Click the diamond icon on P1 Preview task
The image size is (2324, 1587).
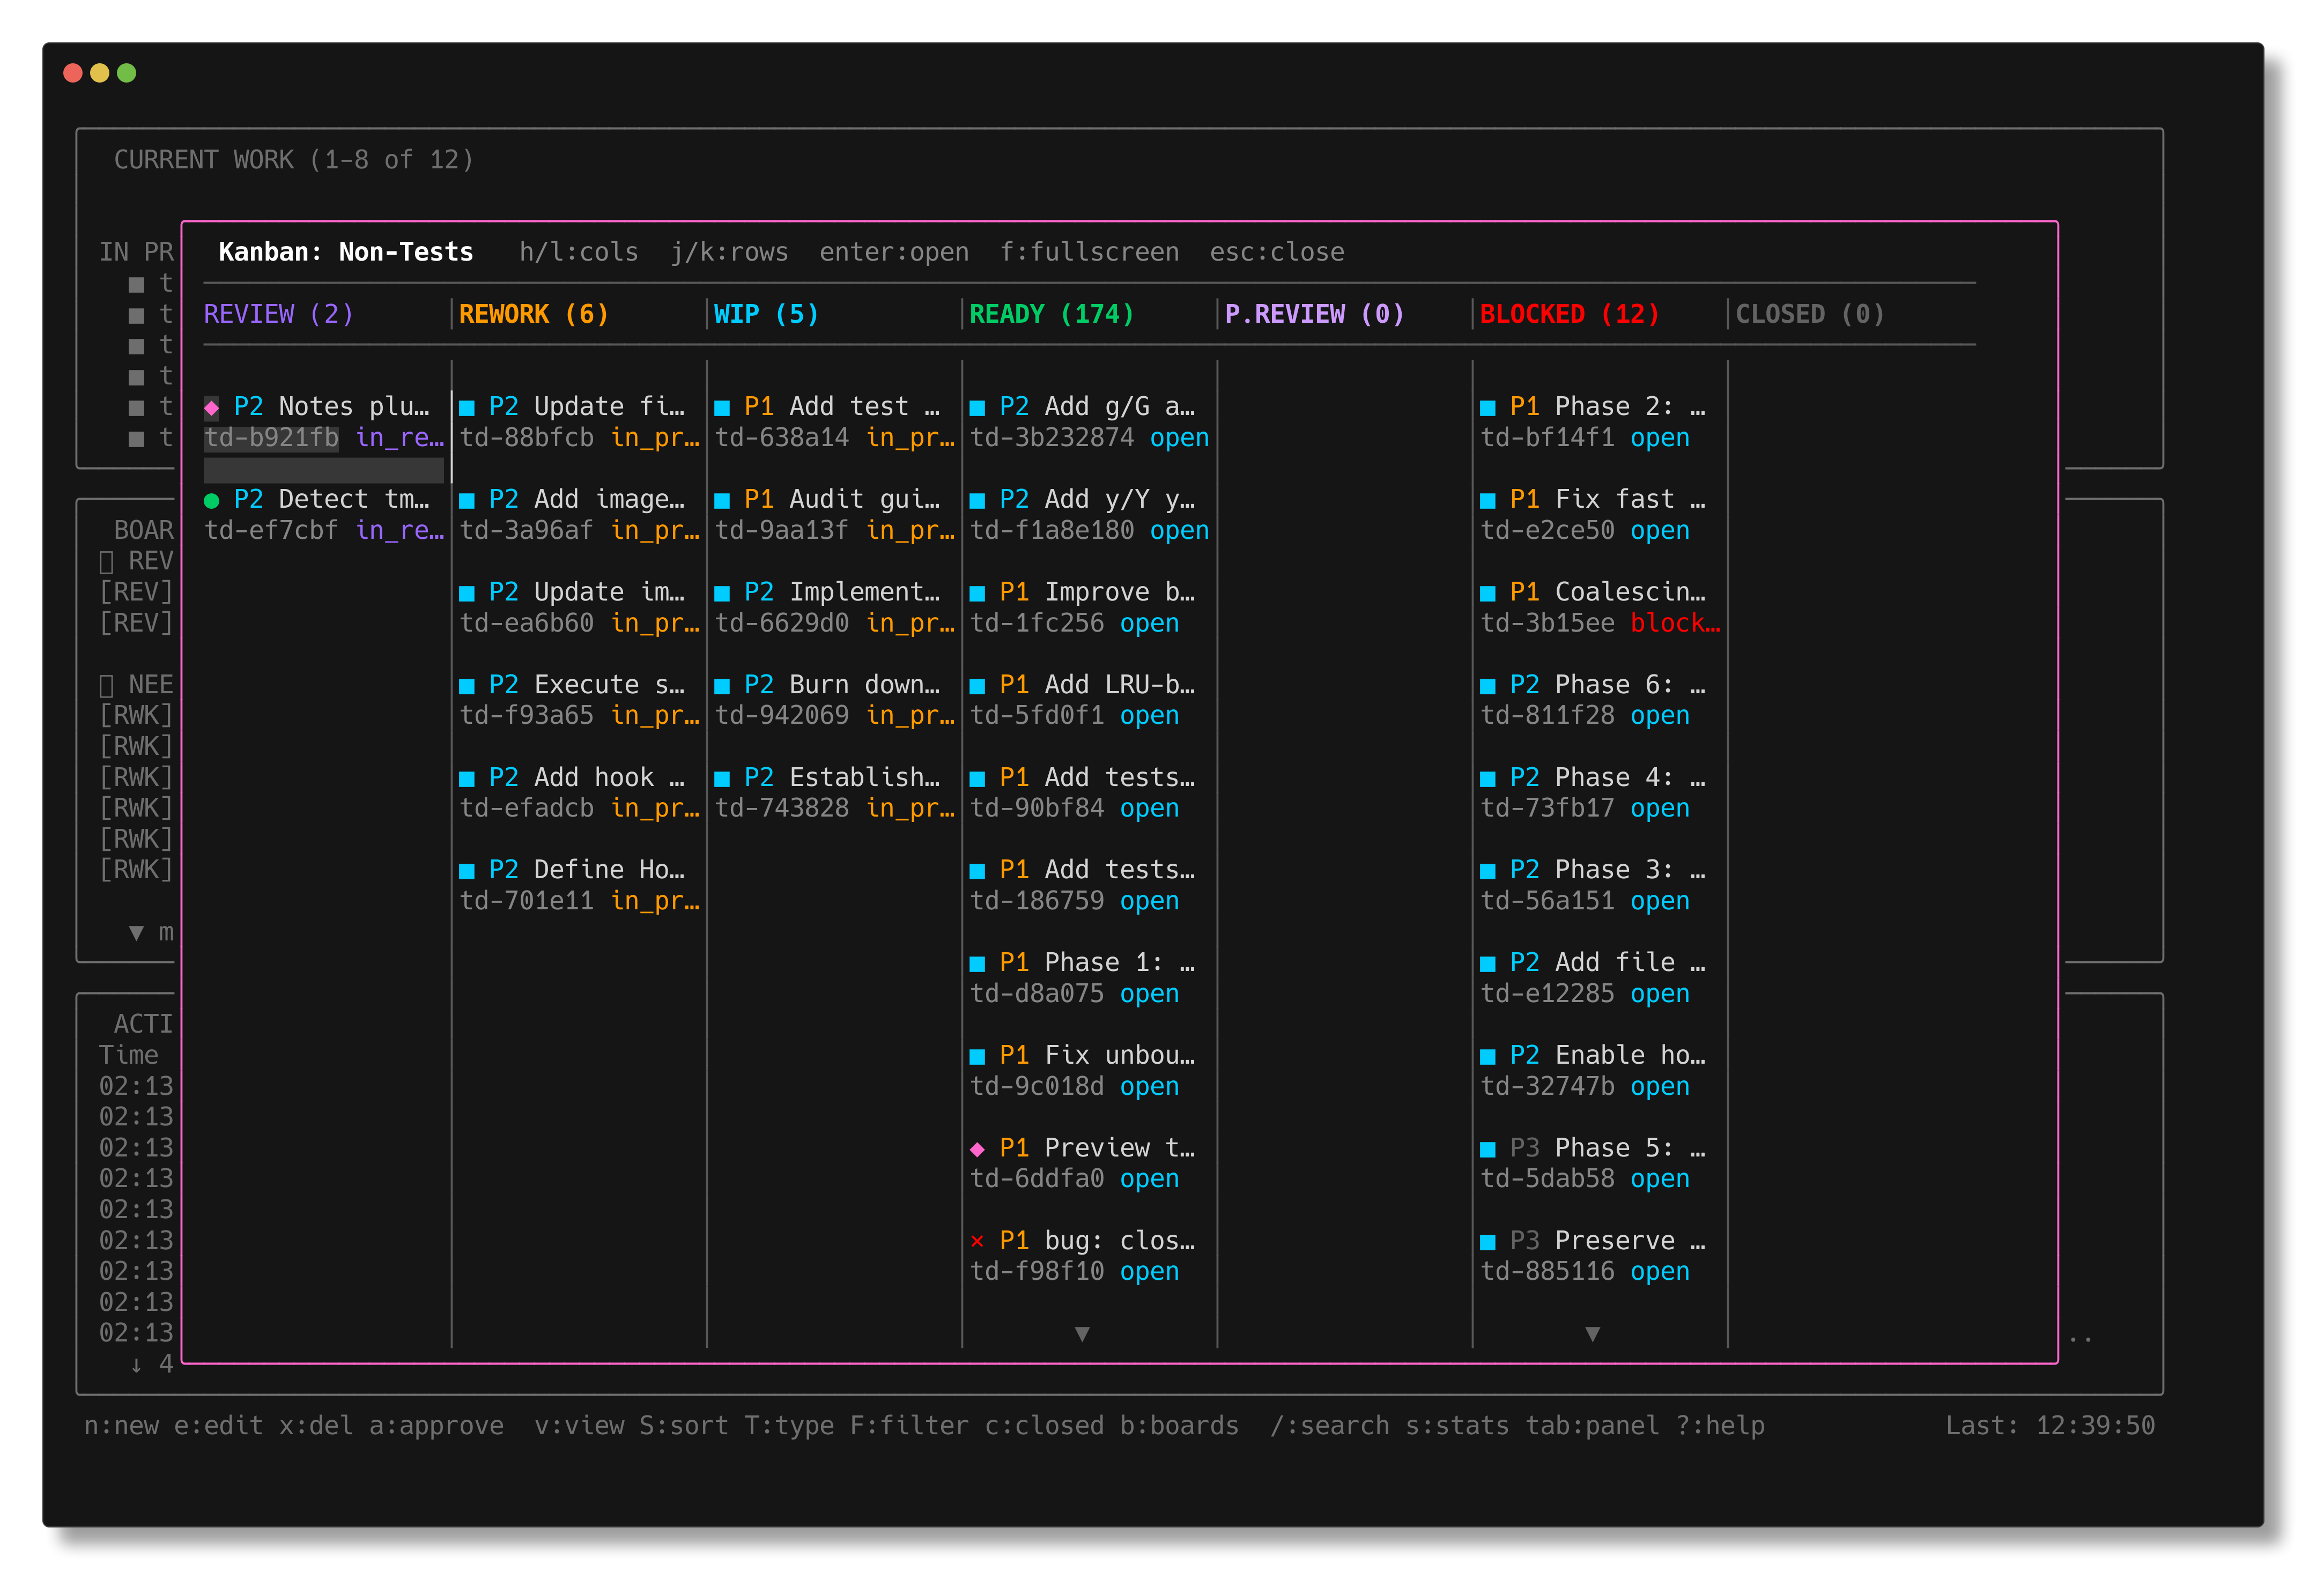pyautogui.click(x=978, y=1147)
